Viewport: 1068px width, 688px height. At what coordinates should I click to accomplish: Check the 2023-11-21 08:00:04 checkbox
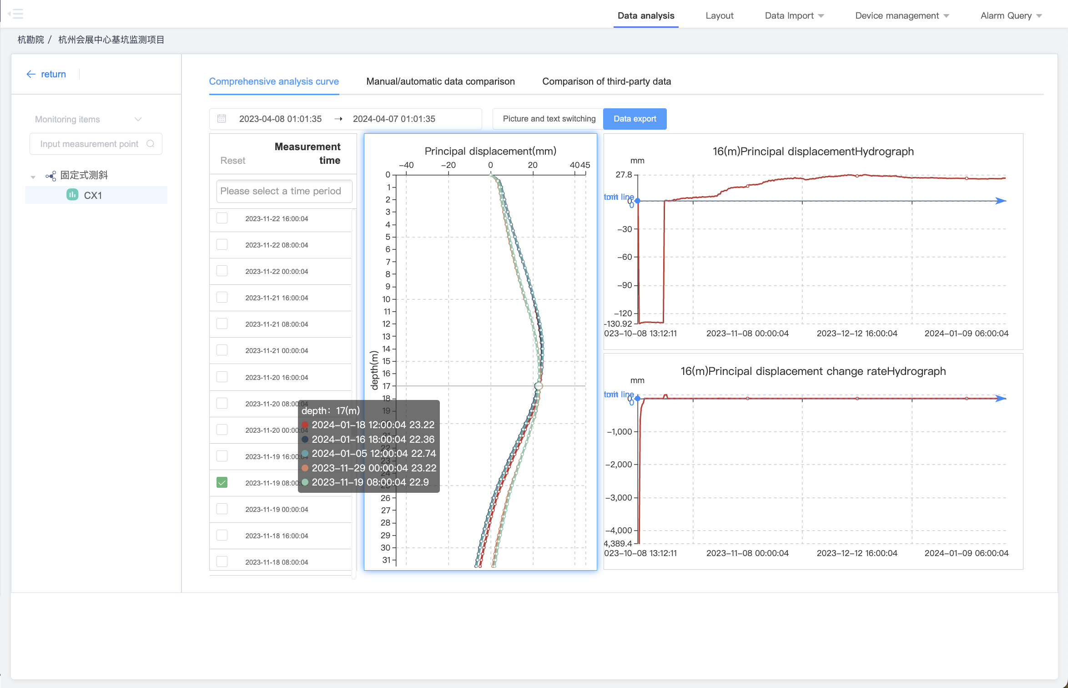[222, 324]
